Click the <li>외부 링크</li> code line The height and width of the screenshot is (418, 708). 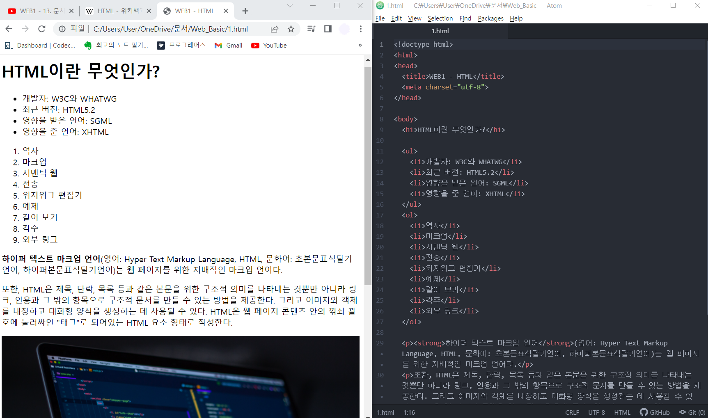pos(444,311)
